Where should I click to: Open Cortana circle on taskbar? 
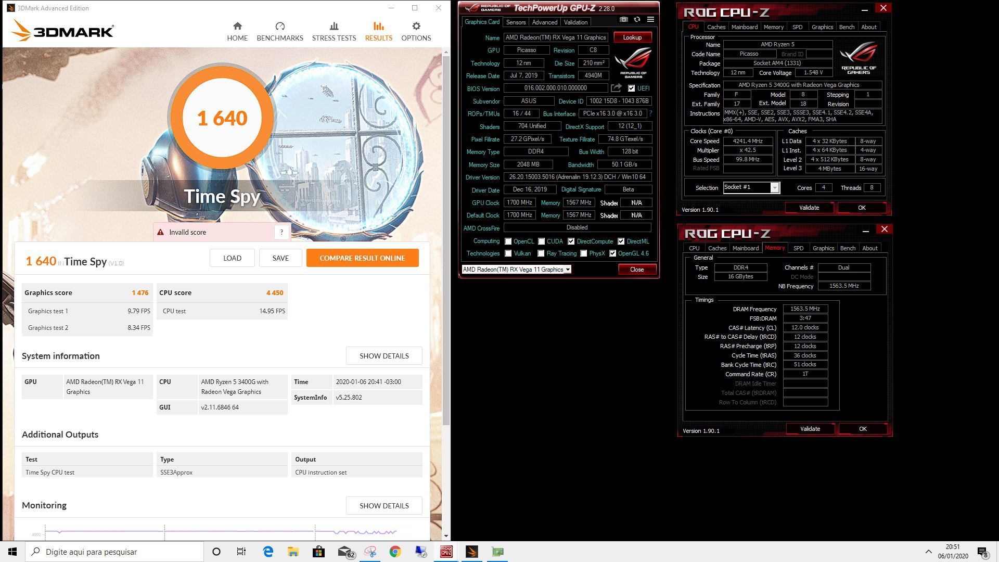pyautogui.click(x=216, y=552)
